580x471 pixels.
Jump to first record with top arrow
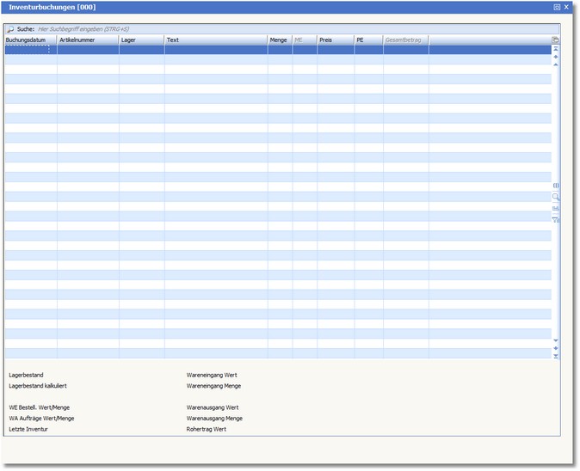pos(556,49)
